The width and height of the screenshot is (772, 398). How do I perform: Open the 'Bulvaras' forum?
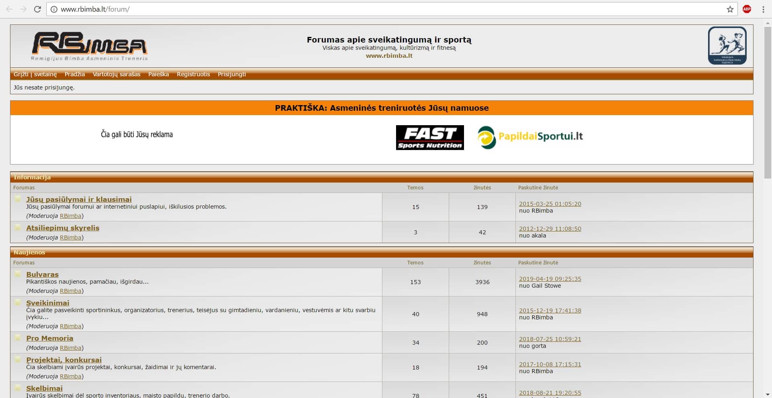pos(42,274)
